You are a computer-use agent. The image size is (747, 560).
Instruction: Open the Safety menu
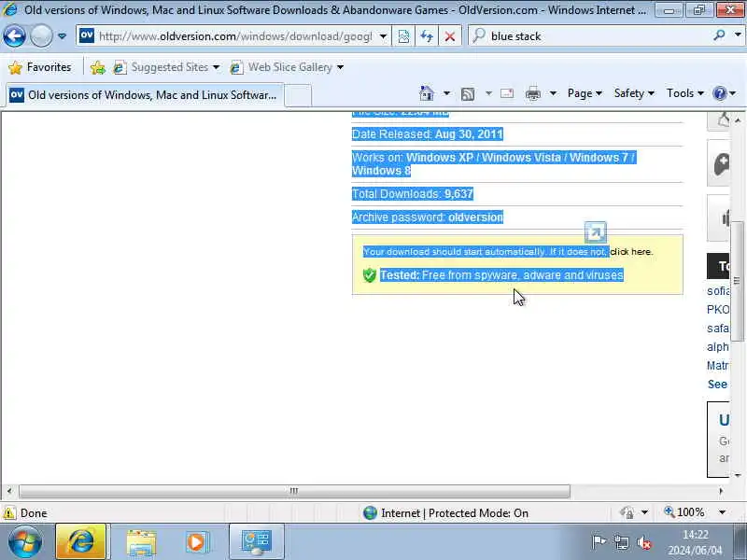(634, 93)
